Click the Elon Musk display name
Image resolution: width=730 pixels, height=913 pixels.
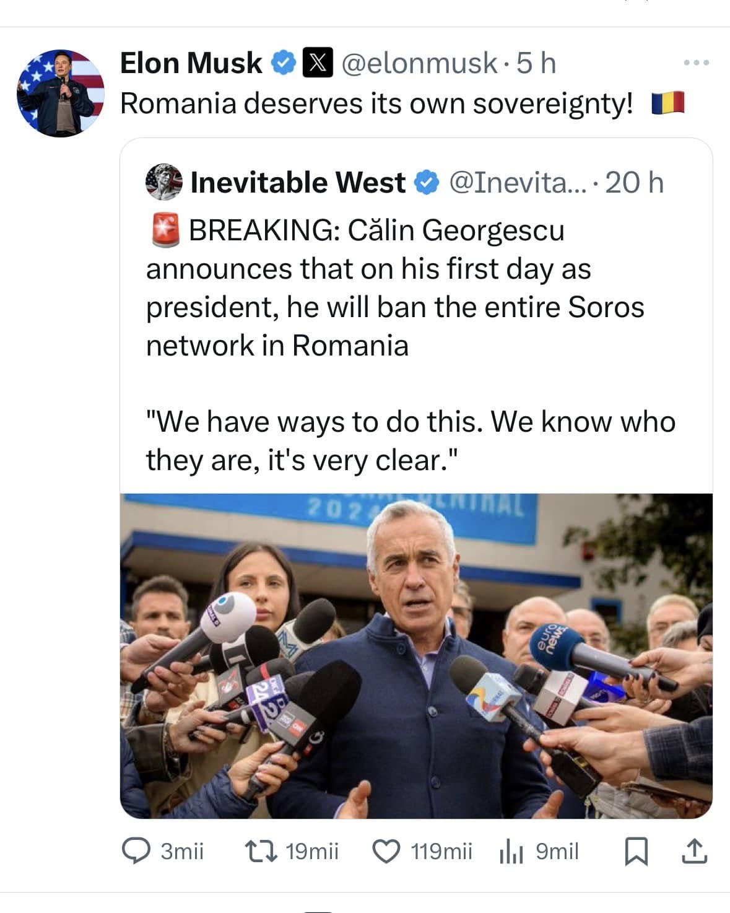point(191,63)
